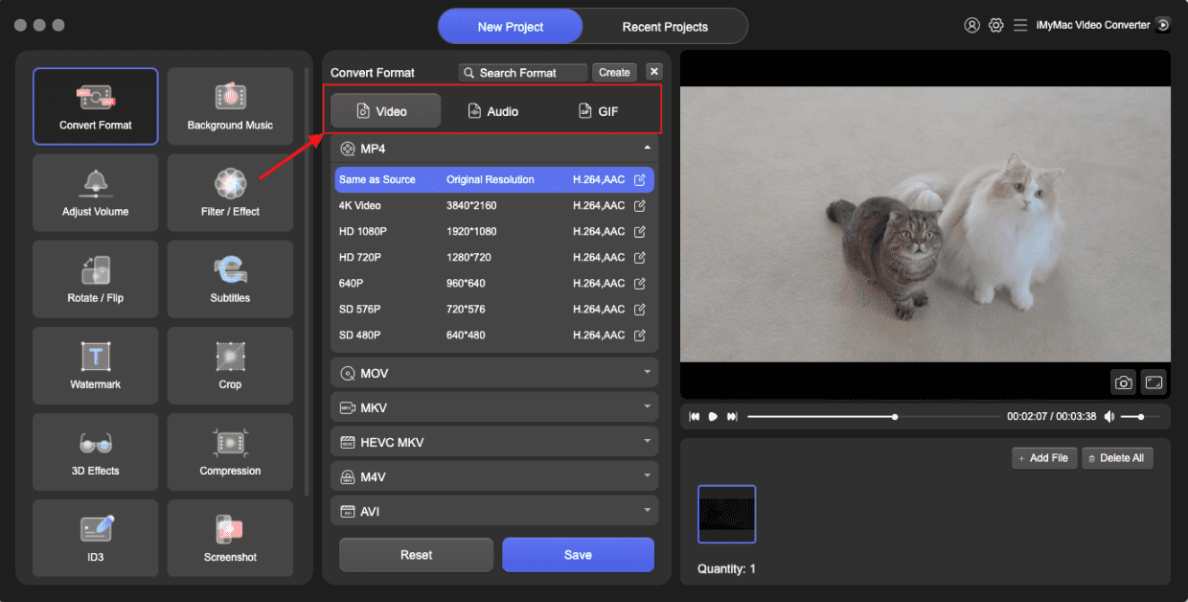Collapse the MP4 format list
Image resolution: width=1188 pixels, height=602 pixels.
648,148
